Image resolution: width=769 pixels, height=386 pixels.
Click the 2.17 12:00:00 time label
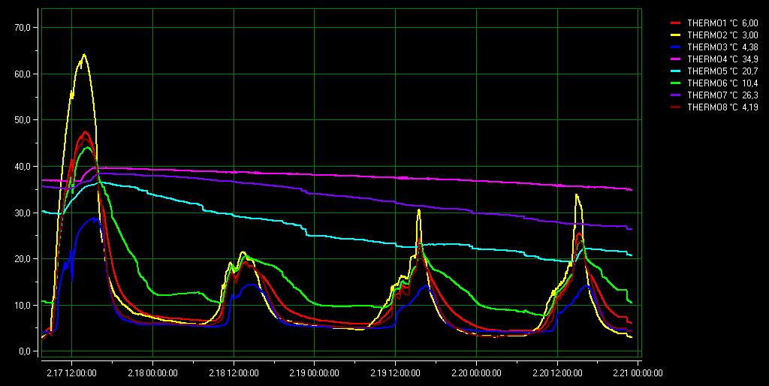[x=71, y=373]
